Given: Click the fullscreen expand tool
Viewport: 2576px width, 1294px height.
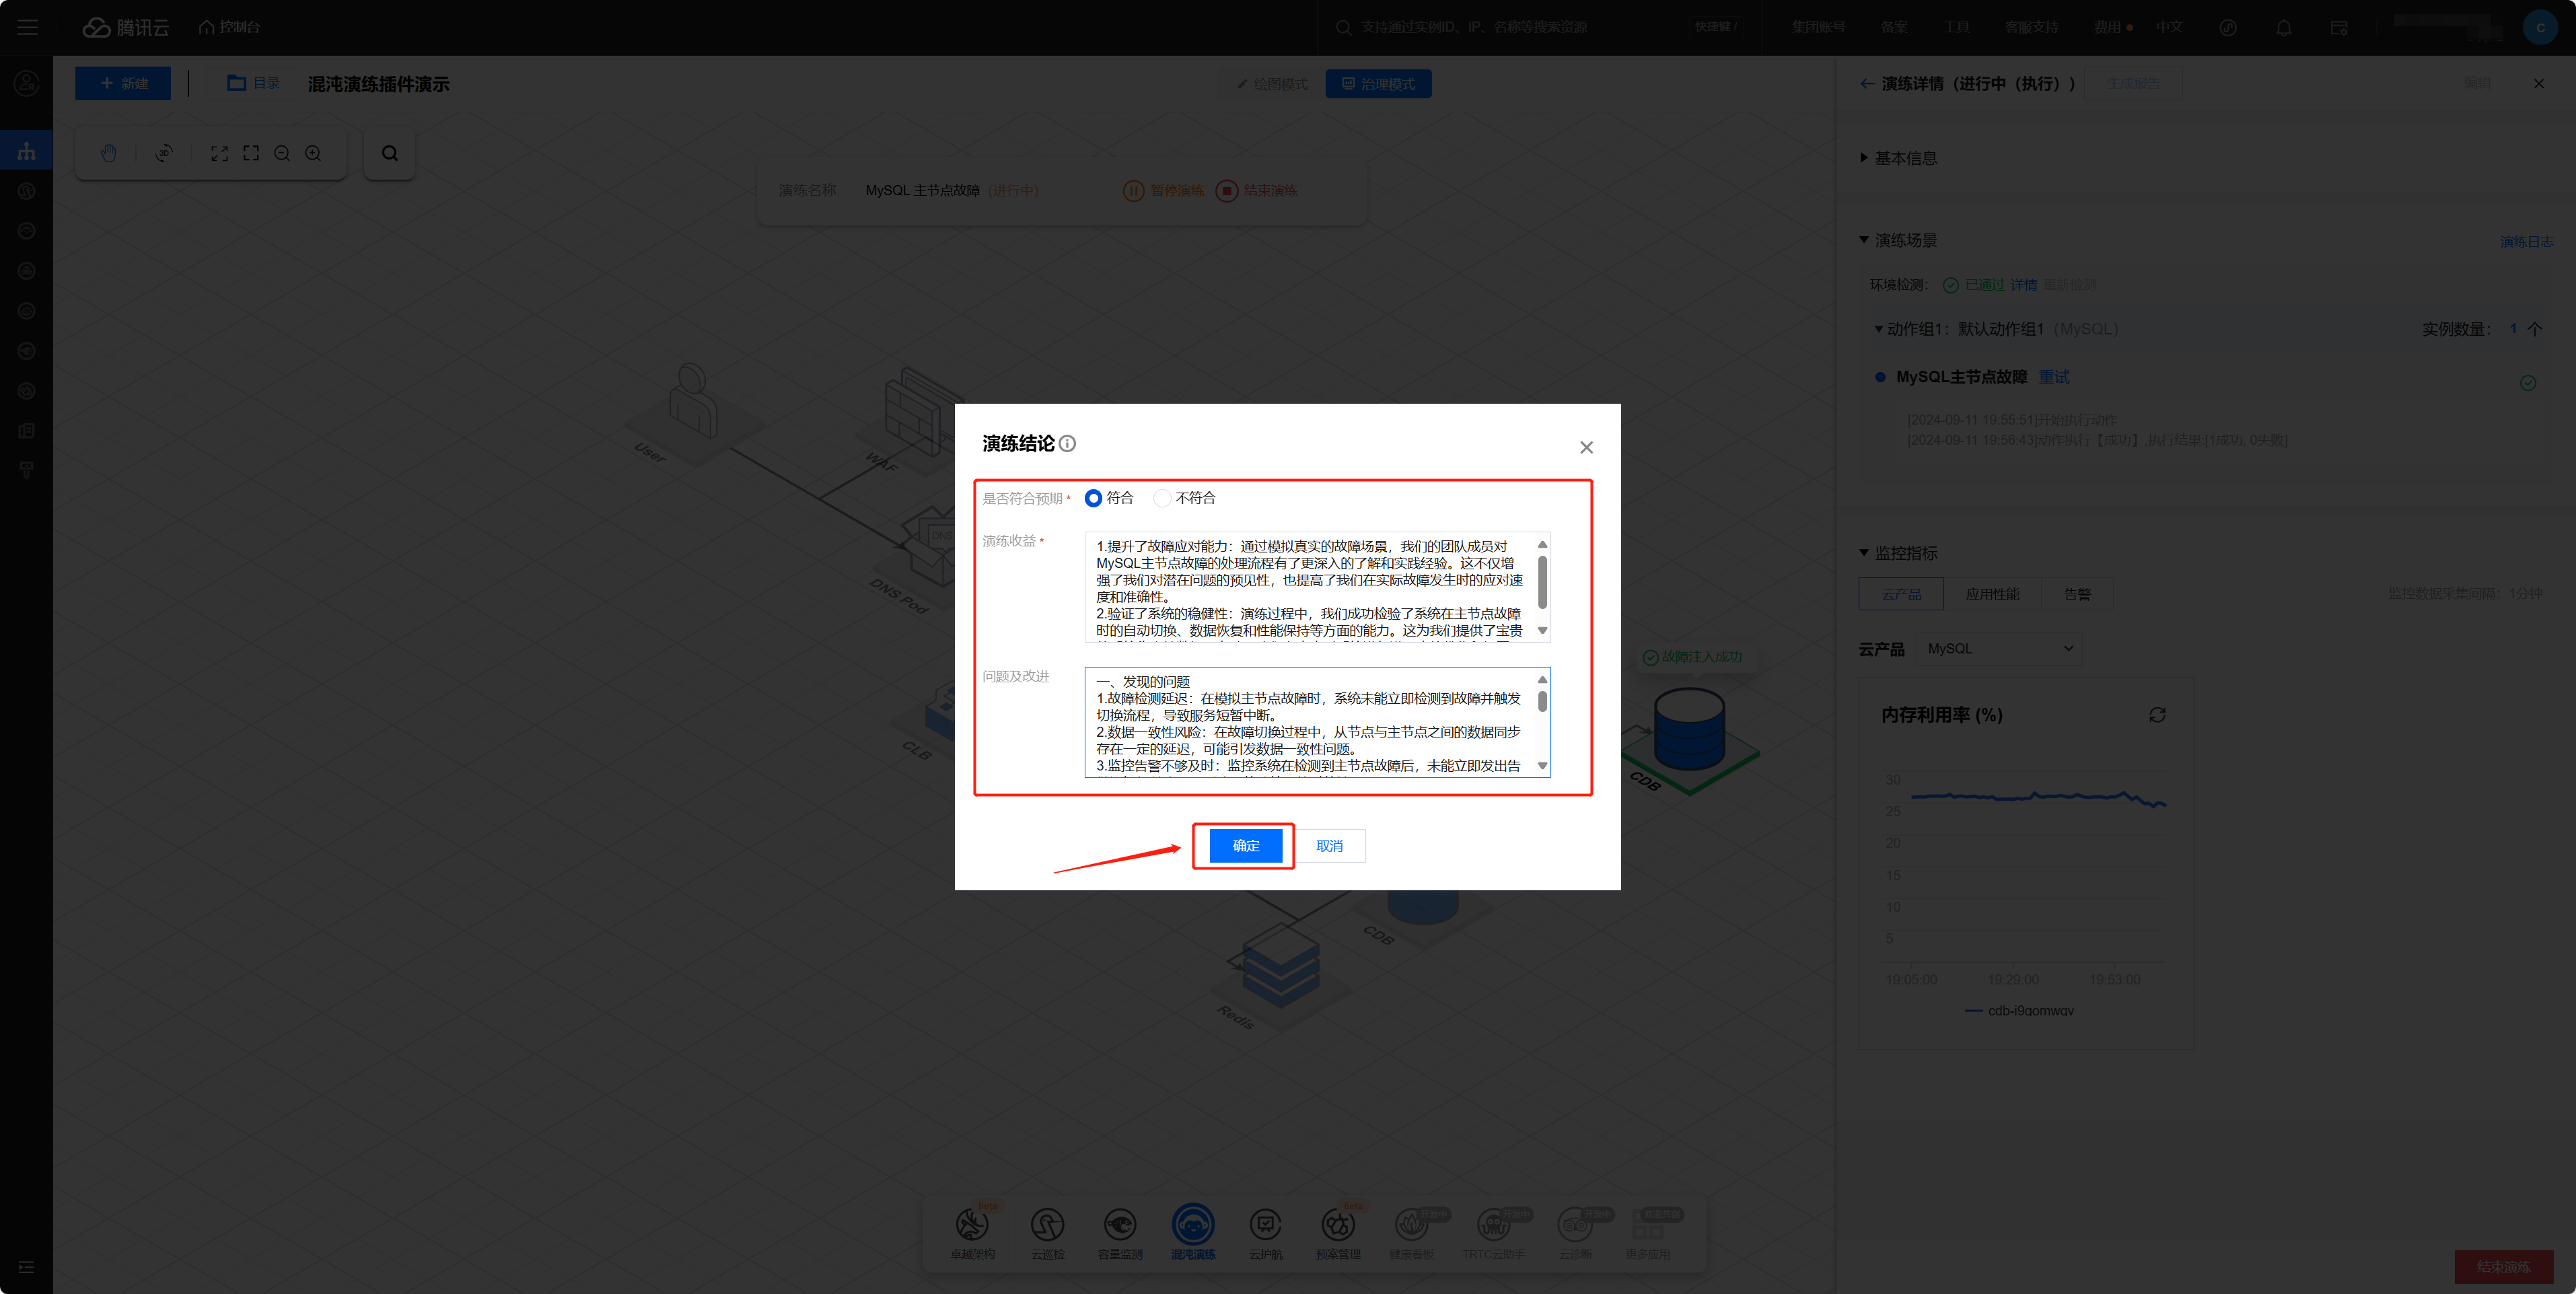Looking at the screenshot, I should pos(220,153).
